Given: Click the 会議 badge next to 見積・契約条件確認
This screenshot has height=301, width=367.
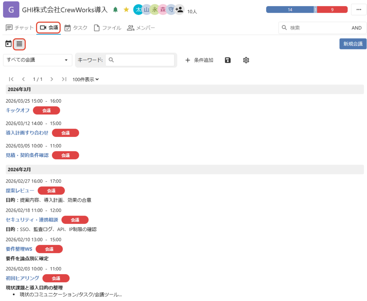Looking at the screenshot, I should (66, 155).
